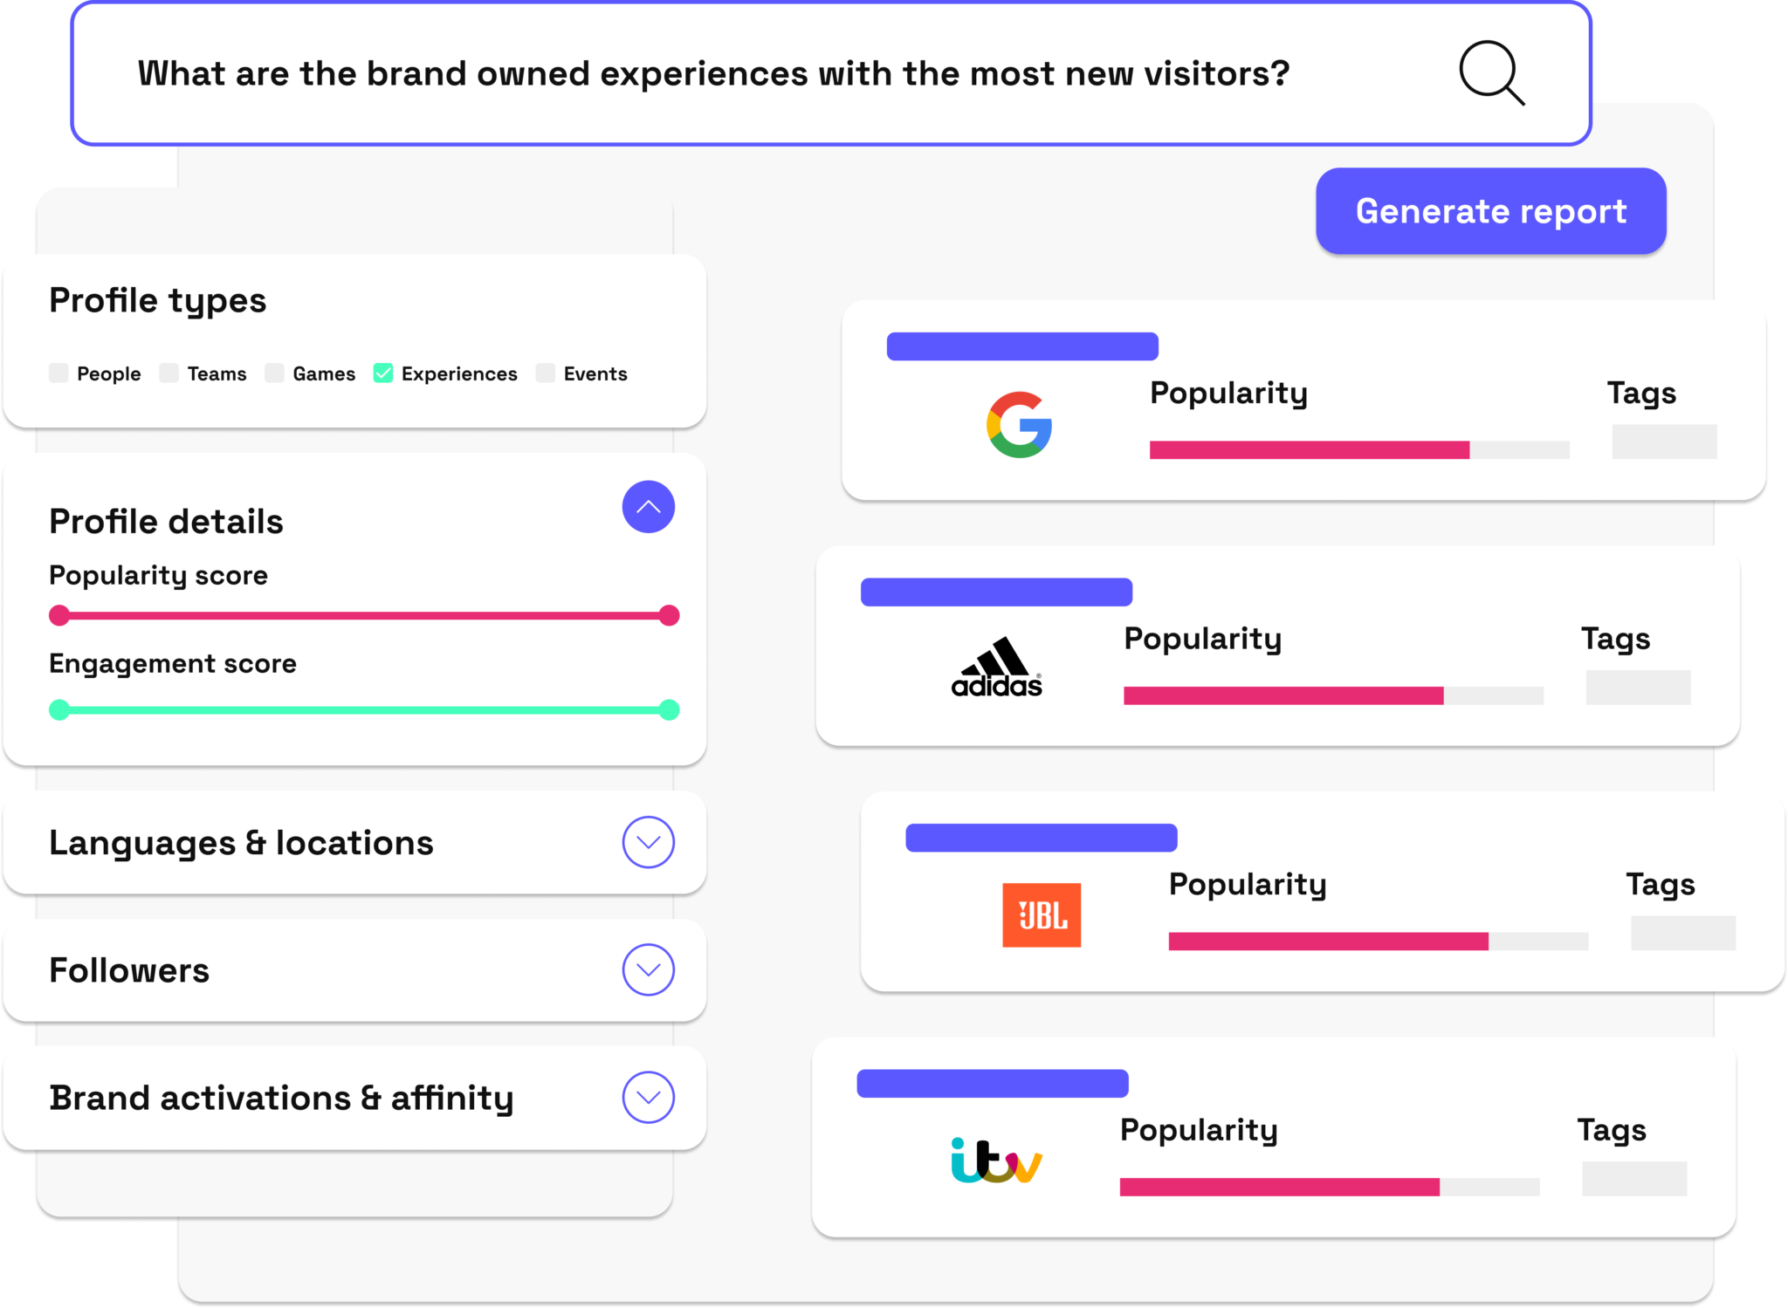Enable the People profile type checkbox
Image resolution: width=1788 pixels, height=1308 pixels.
(x=59, y=373)
